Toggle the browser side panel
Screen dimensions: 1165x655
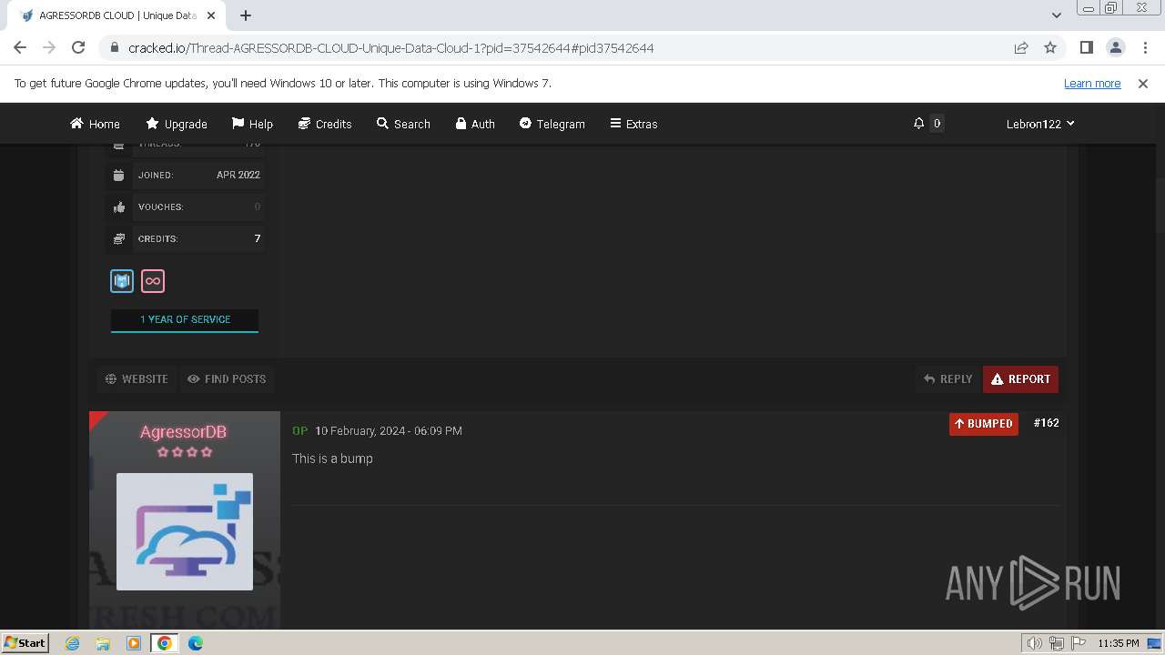pos(1086,47)
